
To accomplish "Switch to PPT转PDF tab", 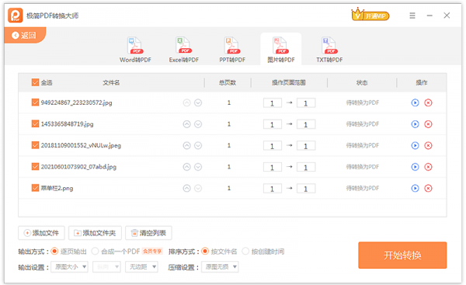I will (x=232, y=50).
